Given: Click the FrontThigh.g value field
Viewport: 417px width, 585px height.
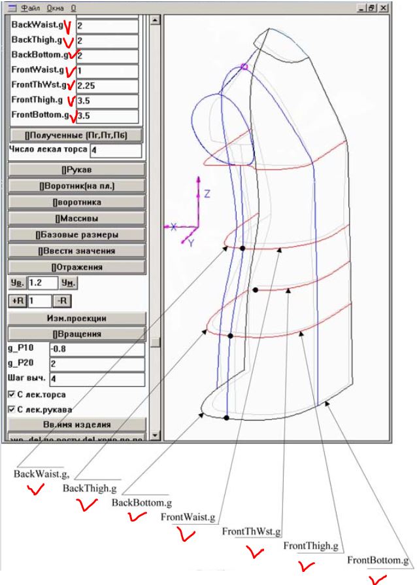Looking at the screenshot, I should 107,101.
